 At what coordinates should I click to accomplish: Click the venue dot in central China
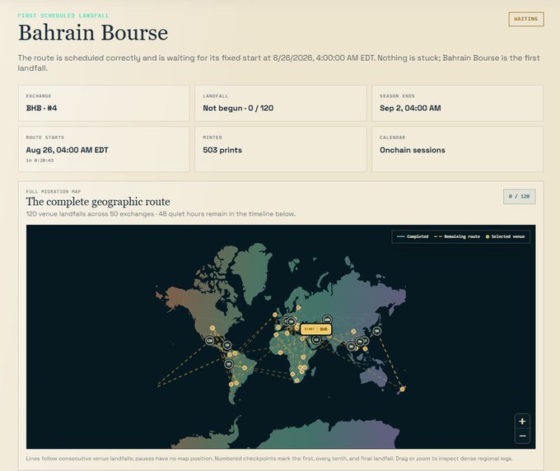pyautogui.click(x=353, y=332)
